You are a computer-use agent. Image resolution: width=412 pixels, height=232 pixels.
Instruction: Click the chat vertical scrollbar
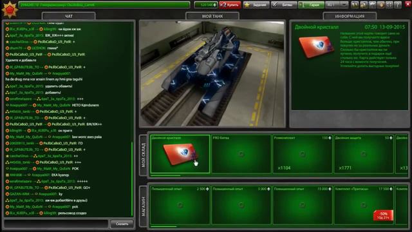pos(132,179)
